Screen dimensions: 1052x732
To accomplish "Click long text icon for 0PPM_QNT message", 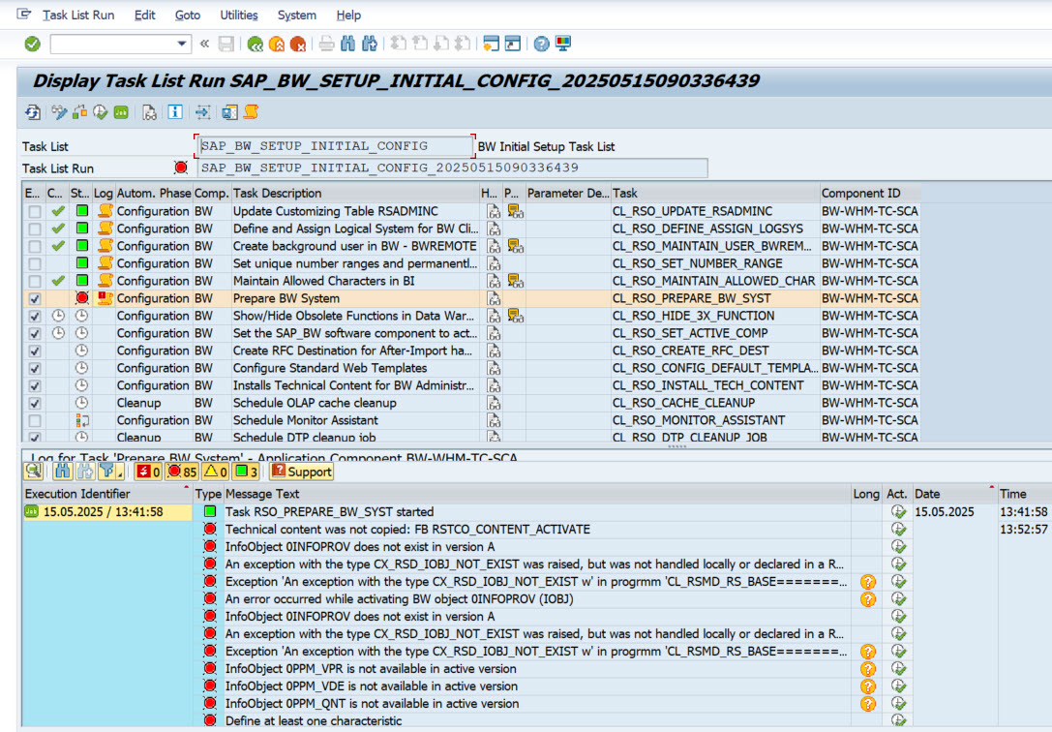I will (867, 704).
